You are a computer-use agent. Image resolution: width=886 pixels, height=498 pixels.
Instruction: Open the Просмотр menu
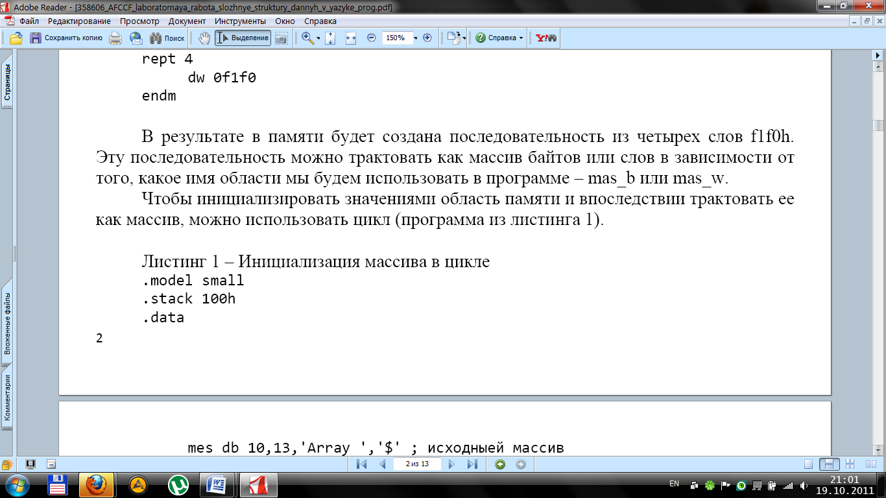click(x=139, y=21)
